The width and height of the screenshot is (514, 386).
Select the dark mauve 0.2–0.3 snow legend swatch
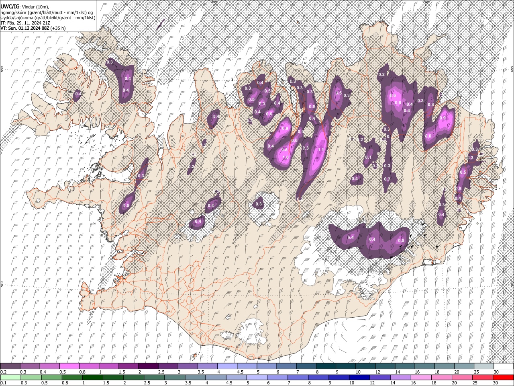10,366
